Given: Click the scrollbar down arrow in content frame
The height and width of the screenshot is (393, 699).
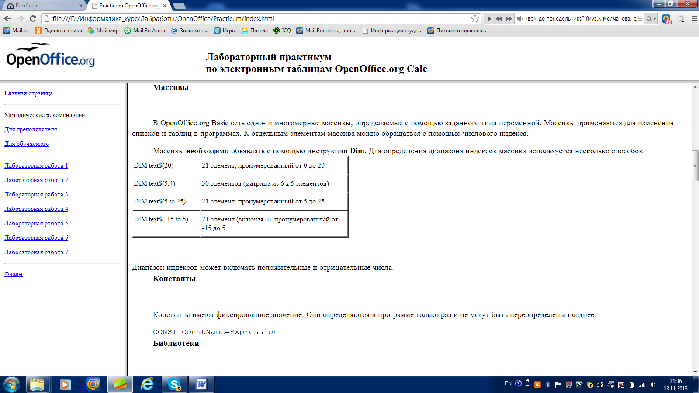Looking at the screenshot, I should tap(695, 372).
